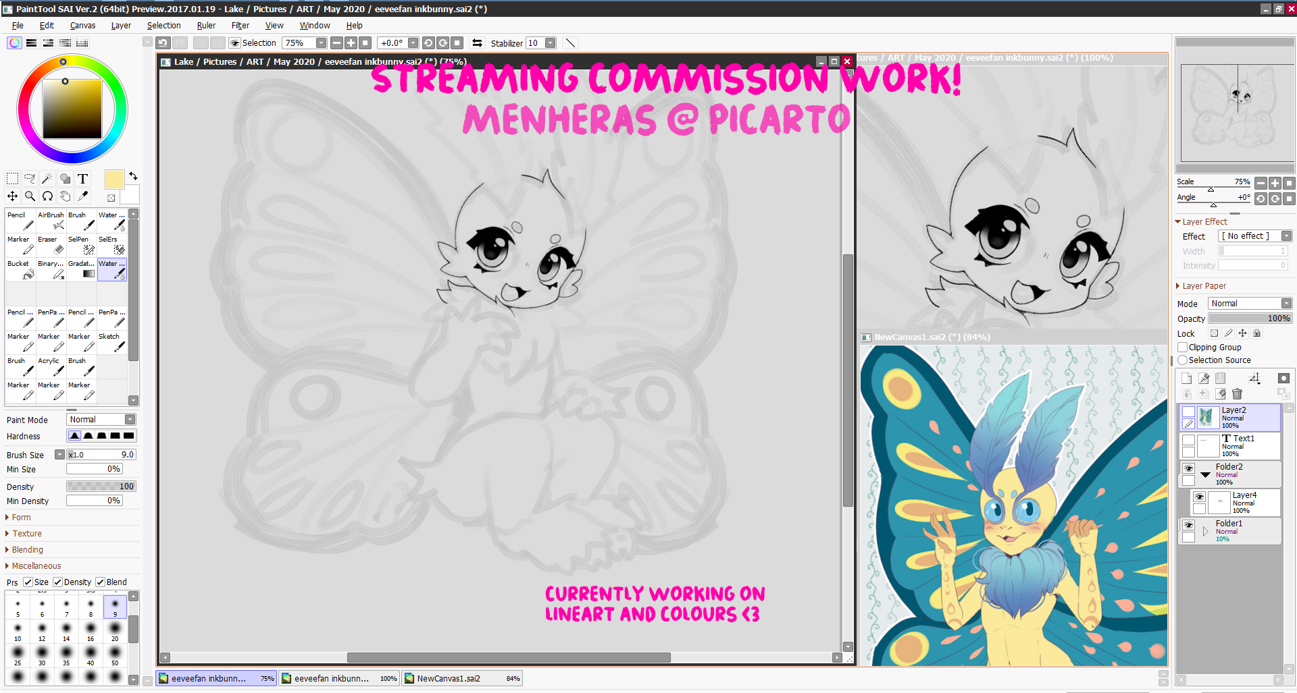Image resolution: width=1297 pixels, height=693 pixels.
Task: Open the zoom percentage dropdown
Action: (x=321, y=43)
